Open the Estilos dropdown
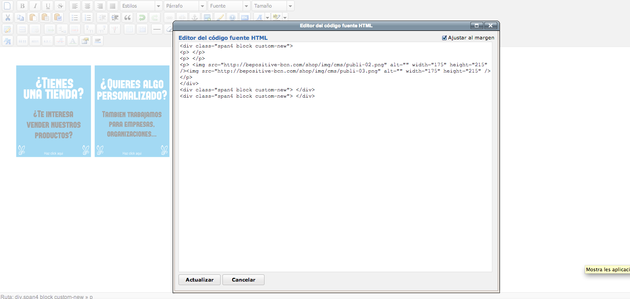This screenshot has height=299, width=630. coord(141,6)
